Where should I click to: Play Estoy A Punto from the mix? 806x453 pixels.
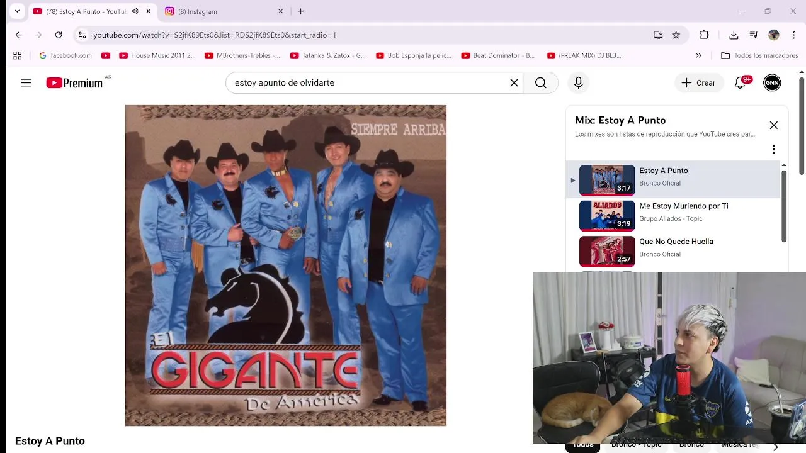673,180
